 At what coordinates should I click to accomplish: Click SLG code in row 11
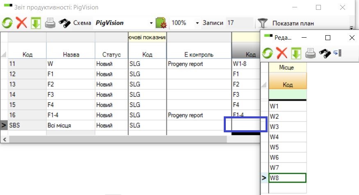pos(148,64)
